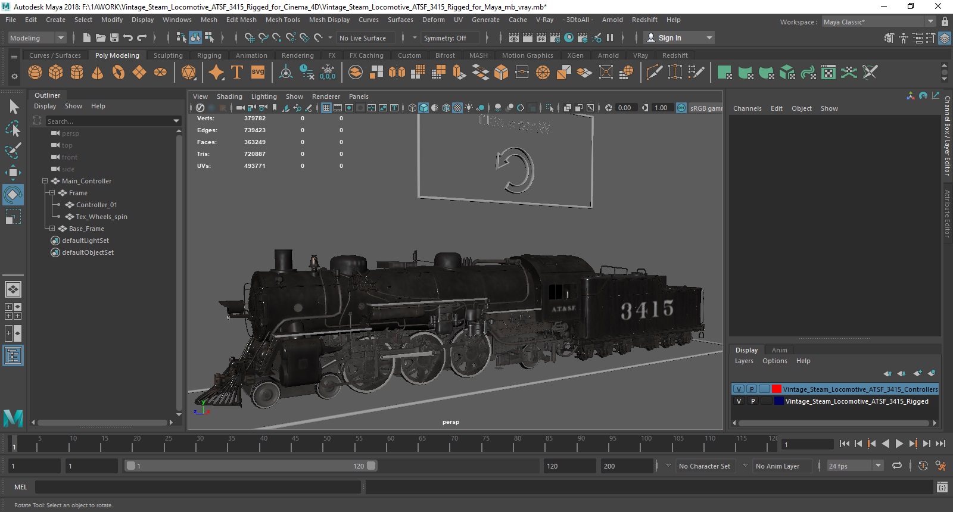The height and width of the screenshot is (512, 953).
Task: Open the render view clapper icon
Action: pyautogui.click(x=514, y=38)
